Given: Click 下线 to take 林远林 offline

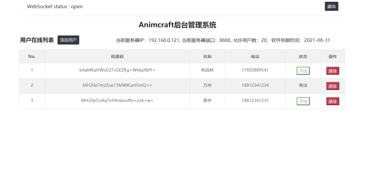Looking at the screenshot, I should 303,71.
